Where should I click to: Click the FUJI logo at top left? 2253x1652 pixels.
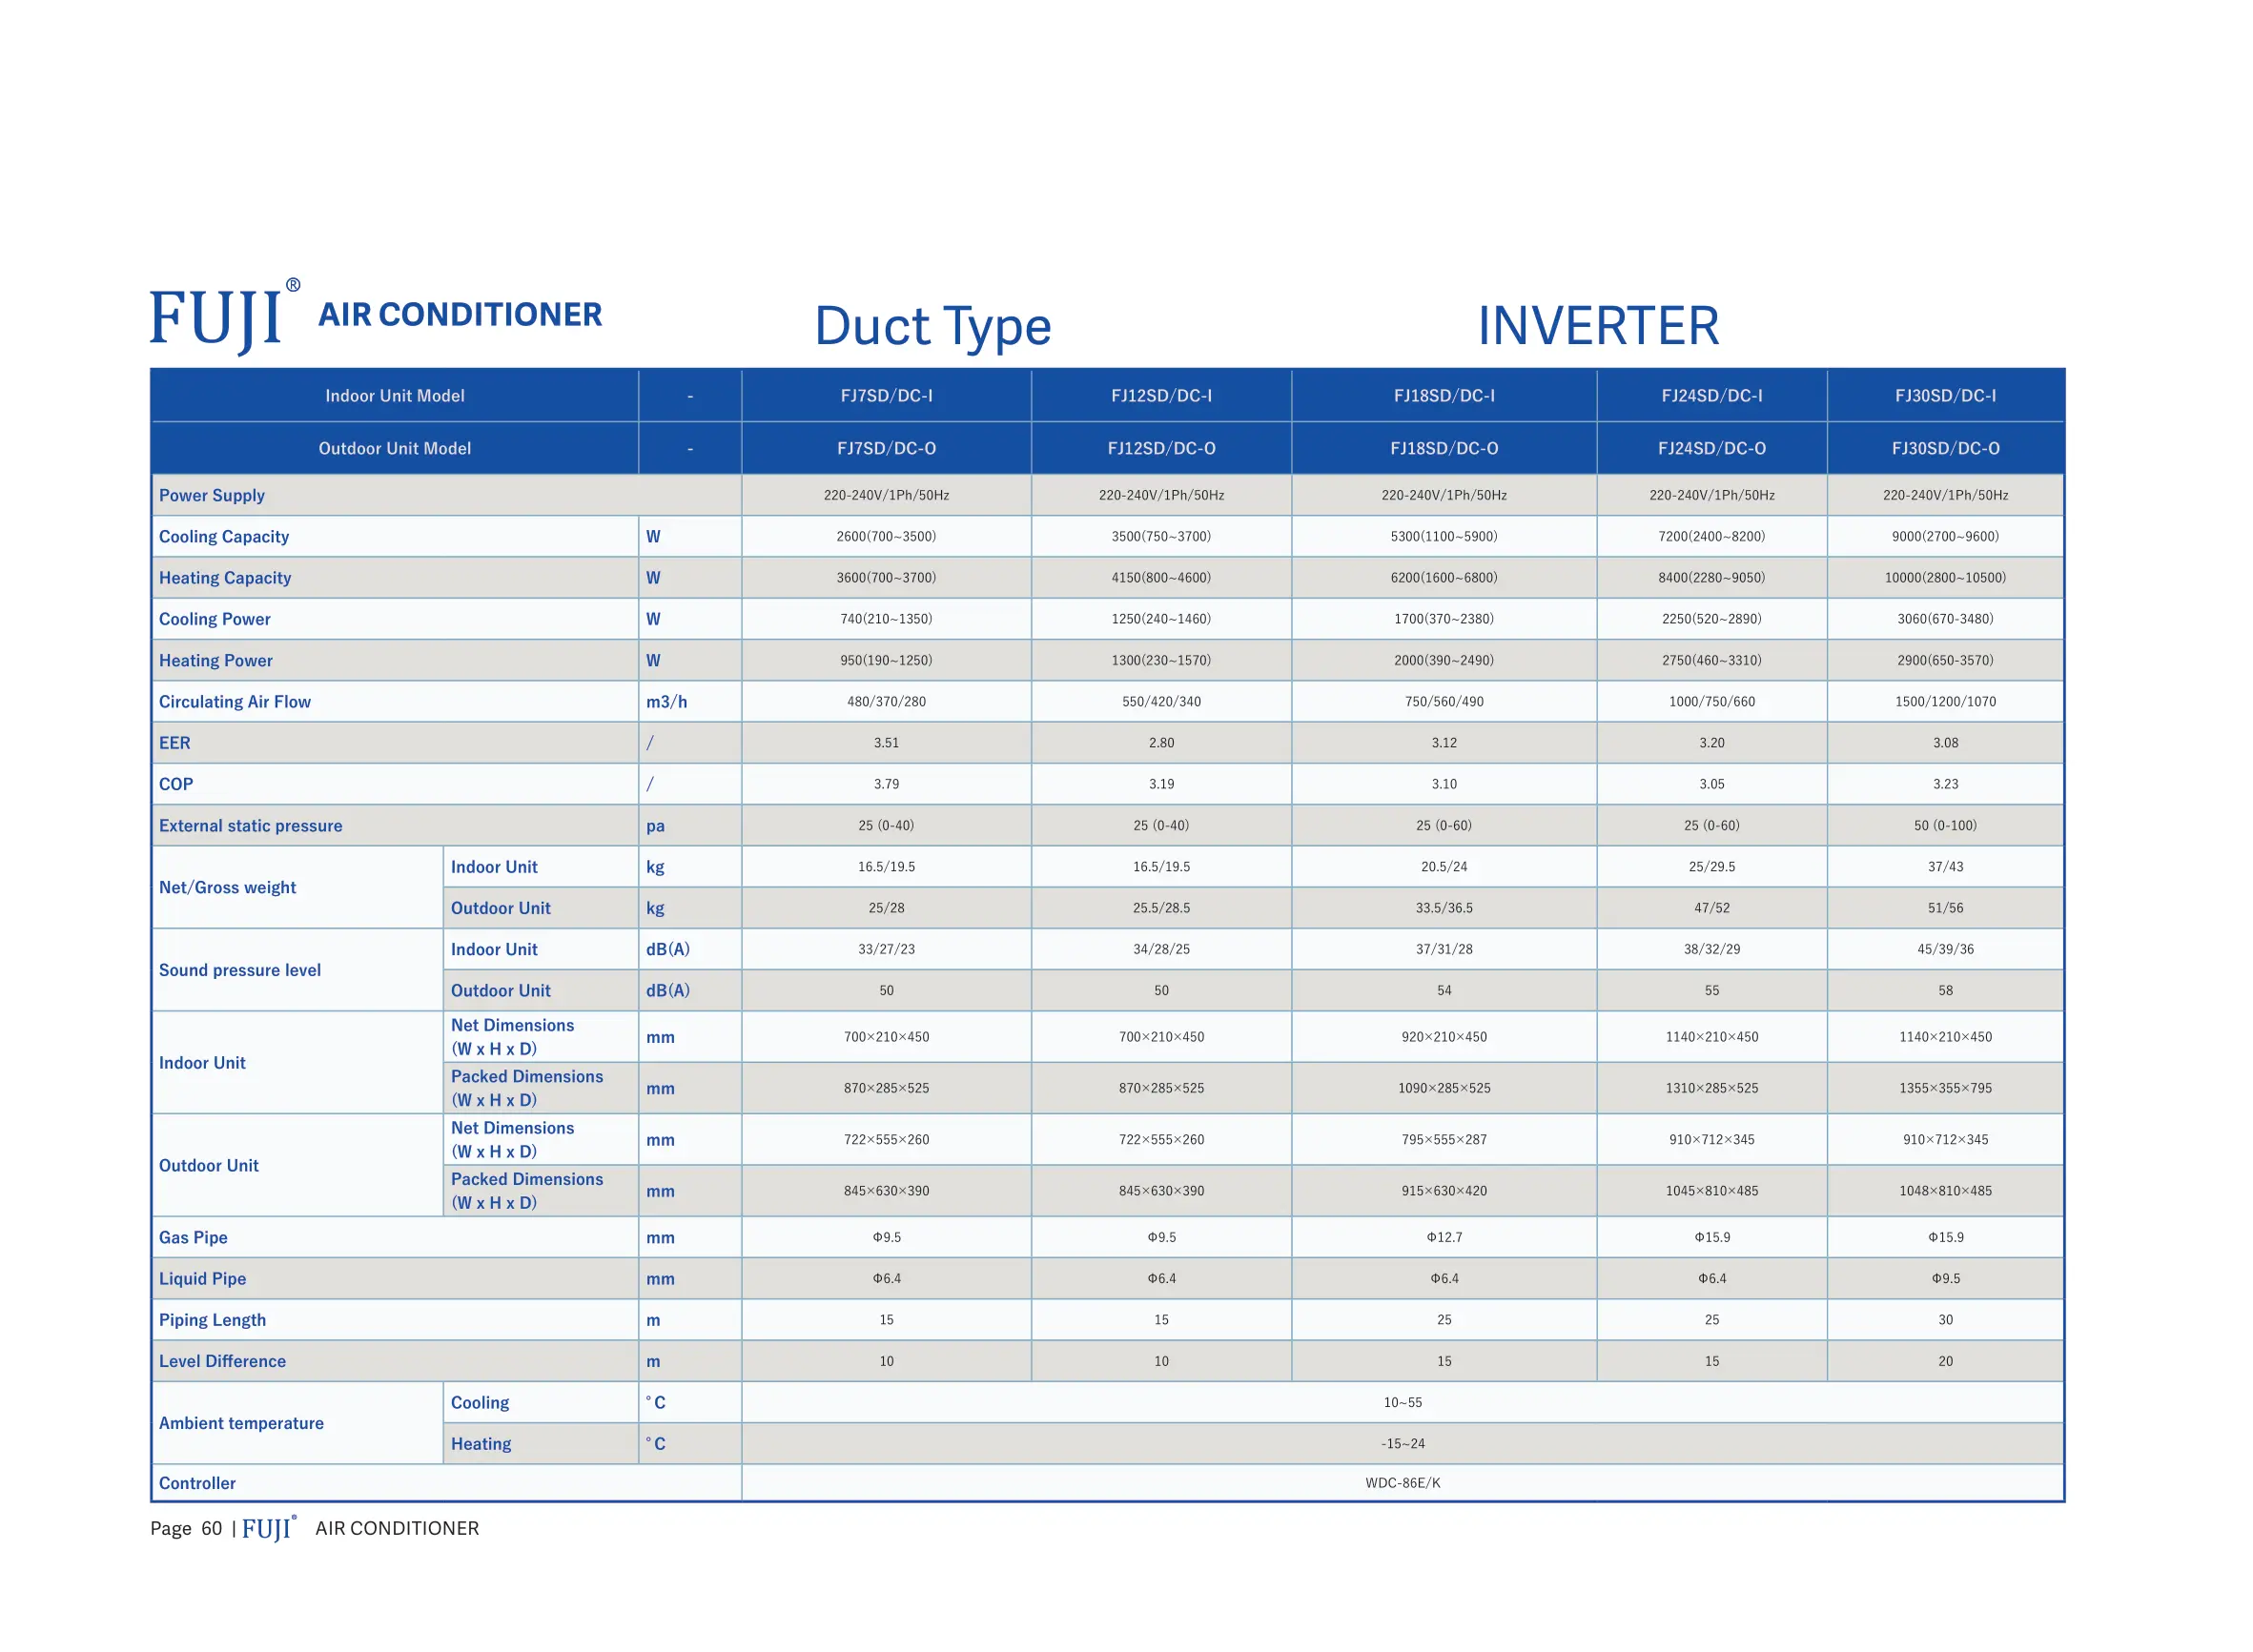tap(217, 318)
